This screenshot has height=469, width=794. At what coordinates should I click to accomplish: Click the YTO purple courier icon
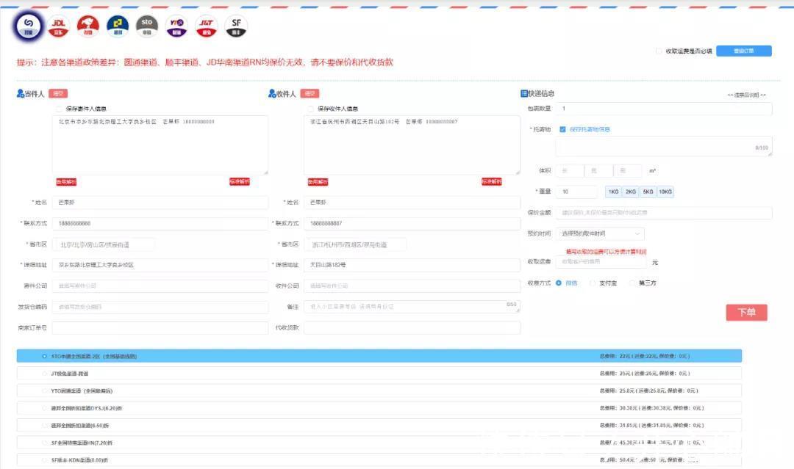pyautogui.click(x=176, y=26)
